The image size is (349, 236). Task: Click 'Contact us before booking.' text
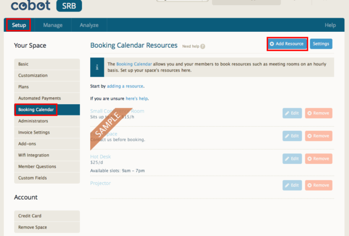(x=117, y=140)
